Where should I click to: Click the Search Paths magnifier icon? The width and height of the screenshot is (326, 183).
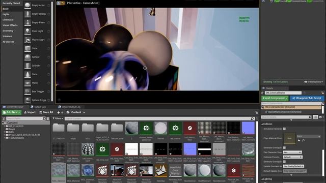pos(44,118)
